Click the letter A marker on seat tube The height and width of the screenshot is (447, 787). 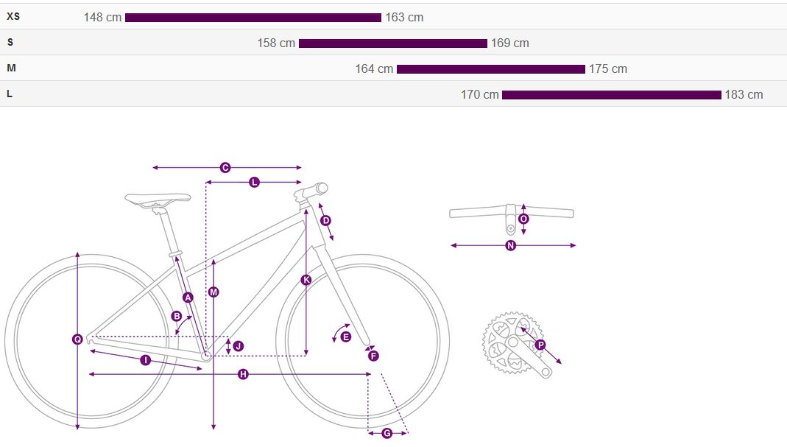click(x=188, y=298)
